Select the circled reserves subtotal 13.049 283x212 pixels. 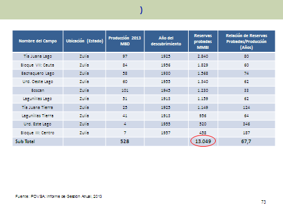(203, 141)
